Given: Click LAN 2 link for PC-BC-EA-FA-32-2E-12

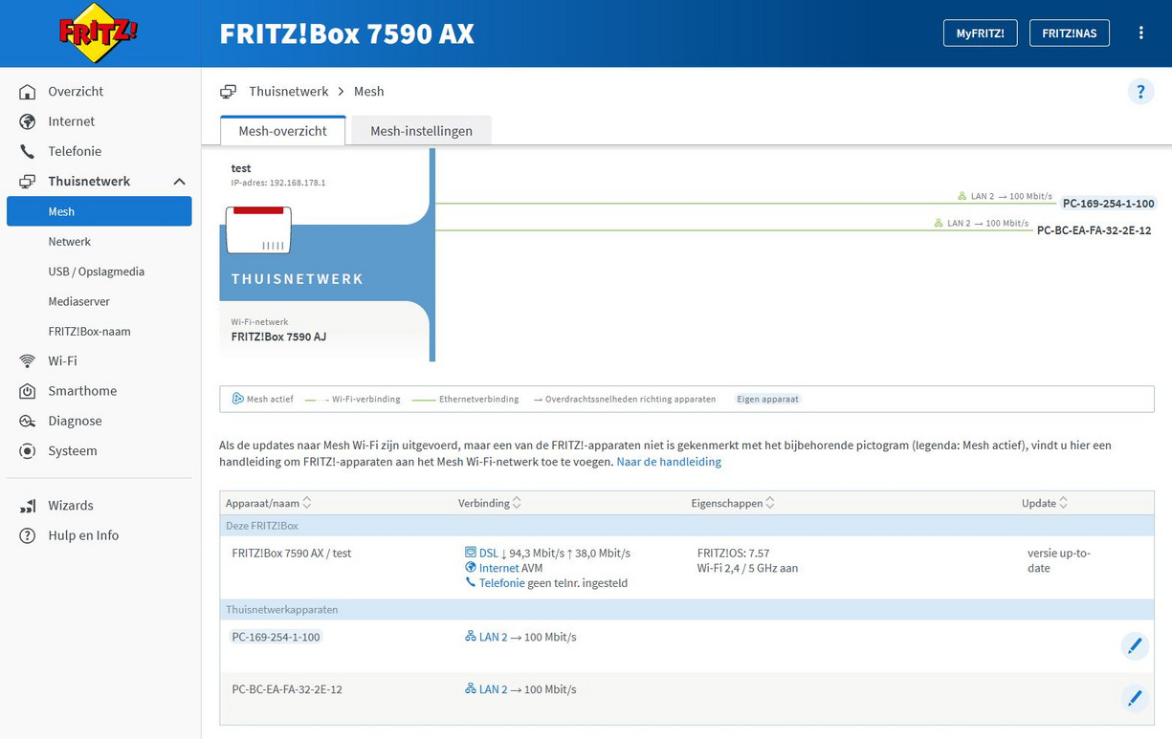Looking at the screenshot, I should [x=493, y=689].
